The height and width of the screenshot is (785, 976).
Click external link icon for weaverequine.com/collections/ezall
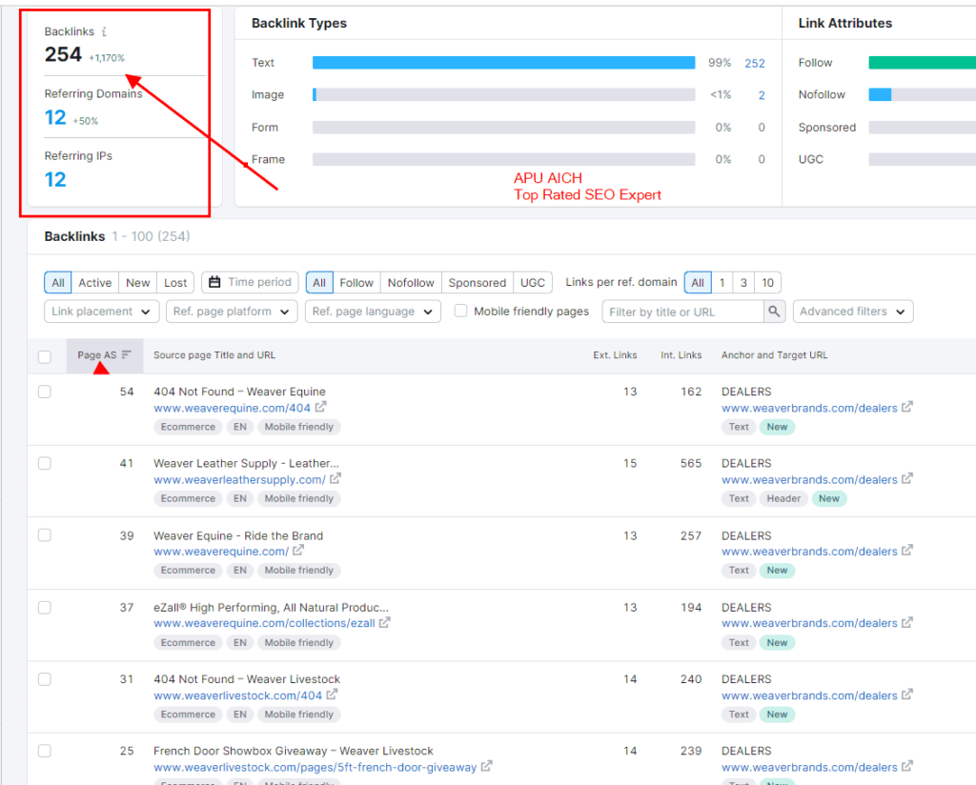(x=385, y=623)
